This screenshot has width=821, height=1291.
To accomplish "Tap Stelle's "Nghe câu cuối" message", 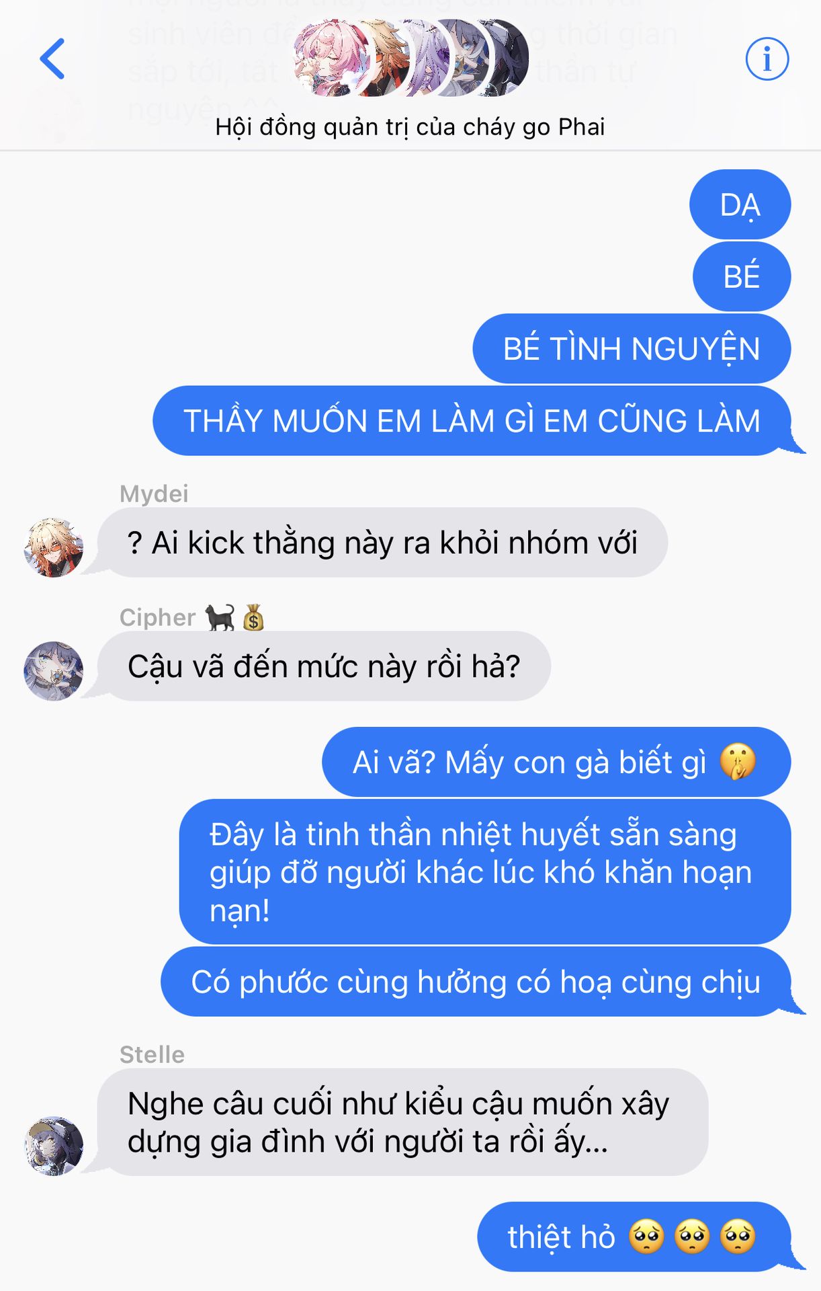I will [x=402, y=1122].
